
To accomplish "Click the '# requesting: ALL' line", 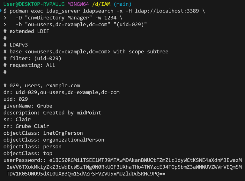I will tap(29, 65).
